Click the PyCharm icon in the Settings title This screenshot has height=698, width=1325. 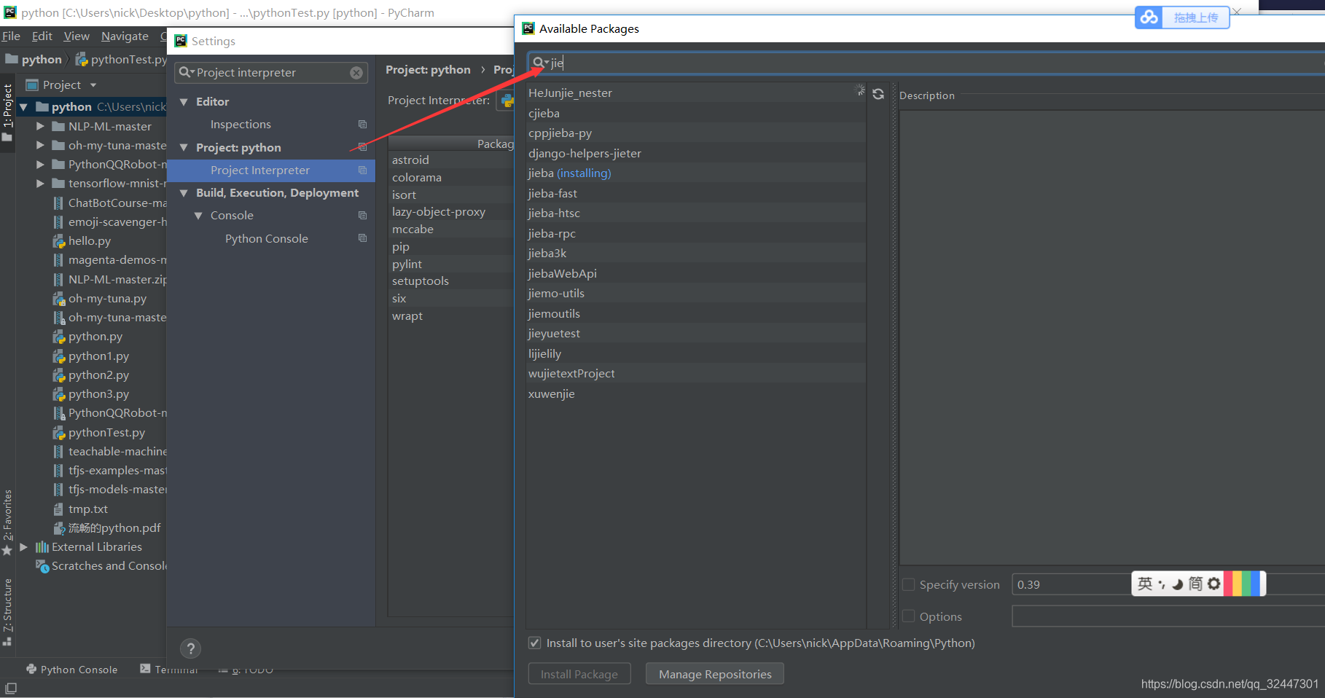point(181,41)
